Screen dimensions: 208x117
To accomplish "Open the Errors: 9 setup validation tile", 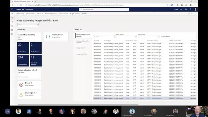I will 30,84.
